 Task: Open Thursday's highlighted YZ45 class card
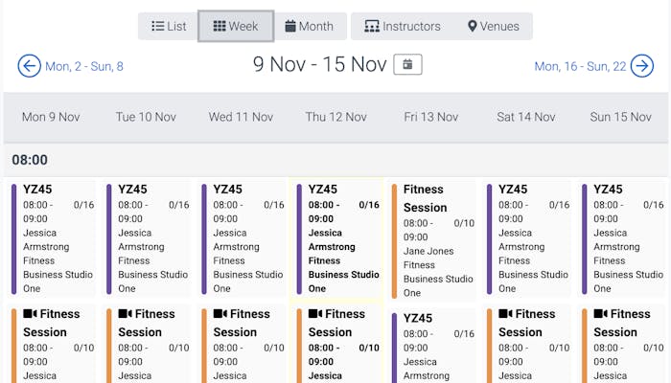coord(335,237)
